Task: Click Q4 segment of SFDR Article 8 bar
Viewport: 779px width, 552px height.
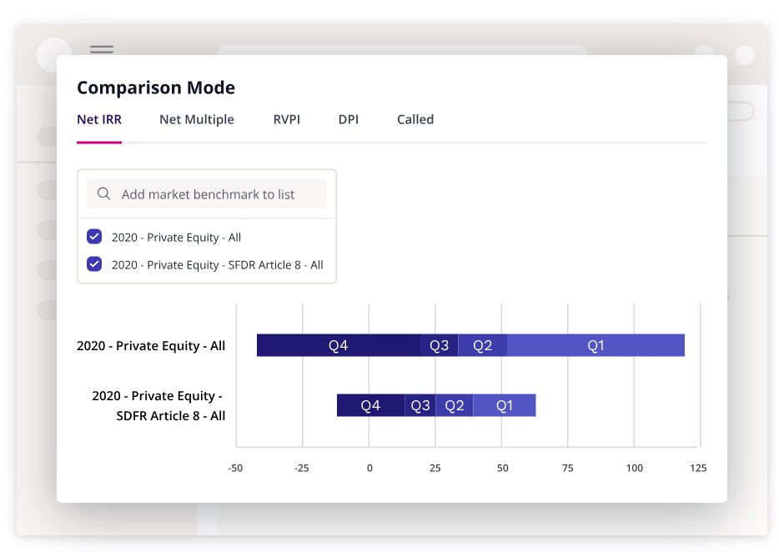Action: click(x=370, y=405)
